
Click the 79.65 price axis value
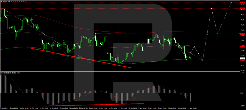click(243, 15)
